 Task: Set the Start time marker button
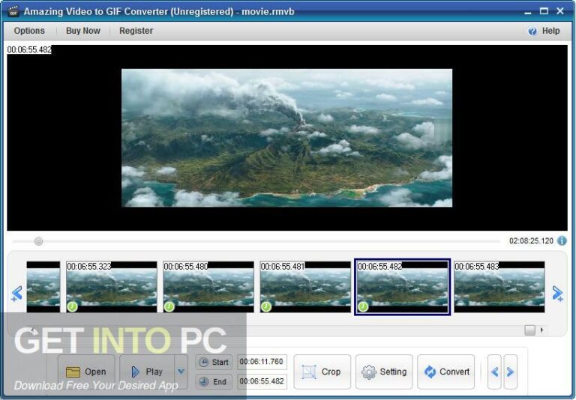[214, 363]
